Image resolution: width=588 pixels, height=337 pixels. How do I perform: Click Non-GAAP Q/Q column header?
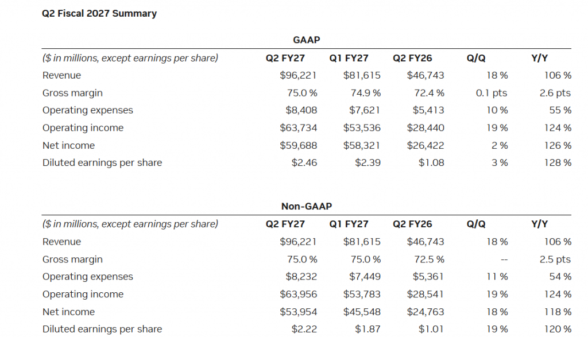click(476, 224)
